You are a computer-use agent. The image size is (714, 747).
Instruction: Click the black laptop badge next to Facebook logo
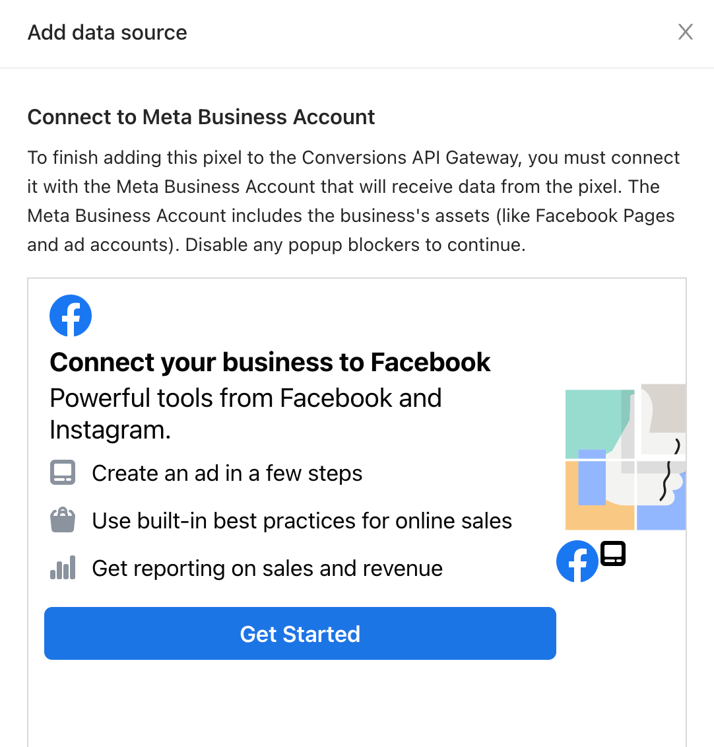click(612, 553)
